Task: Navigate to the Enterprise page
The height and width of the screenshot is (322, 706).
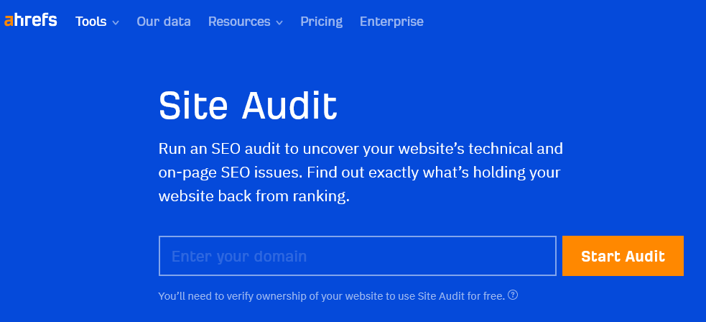Action: tap(391, 22)
